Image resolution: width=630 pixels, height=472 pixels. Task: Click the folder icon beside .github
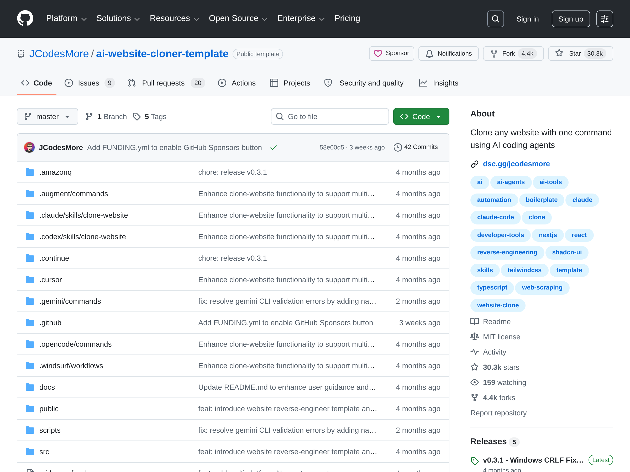tap(30, 323)
